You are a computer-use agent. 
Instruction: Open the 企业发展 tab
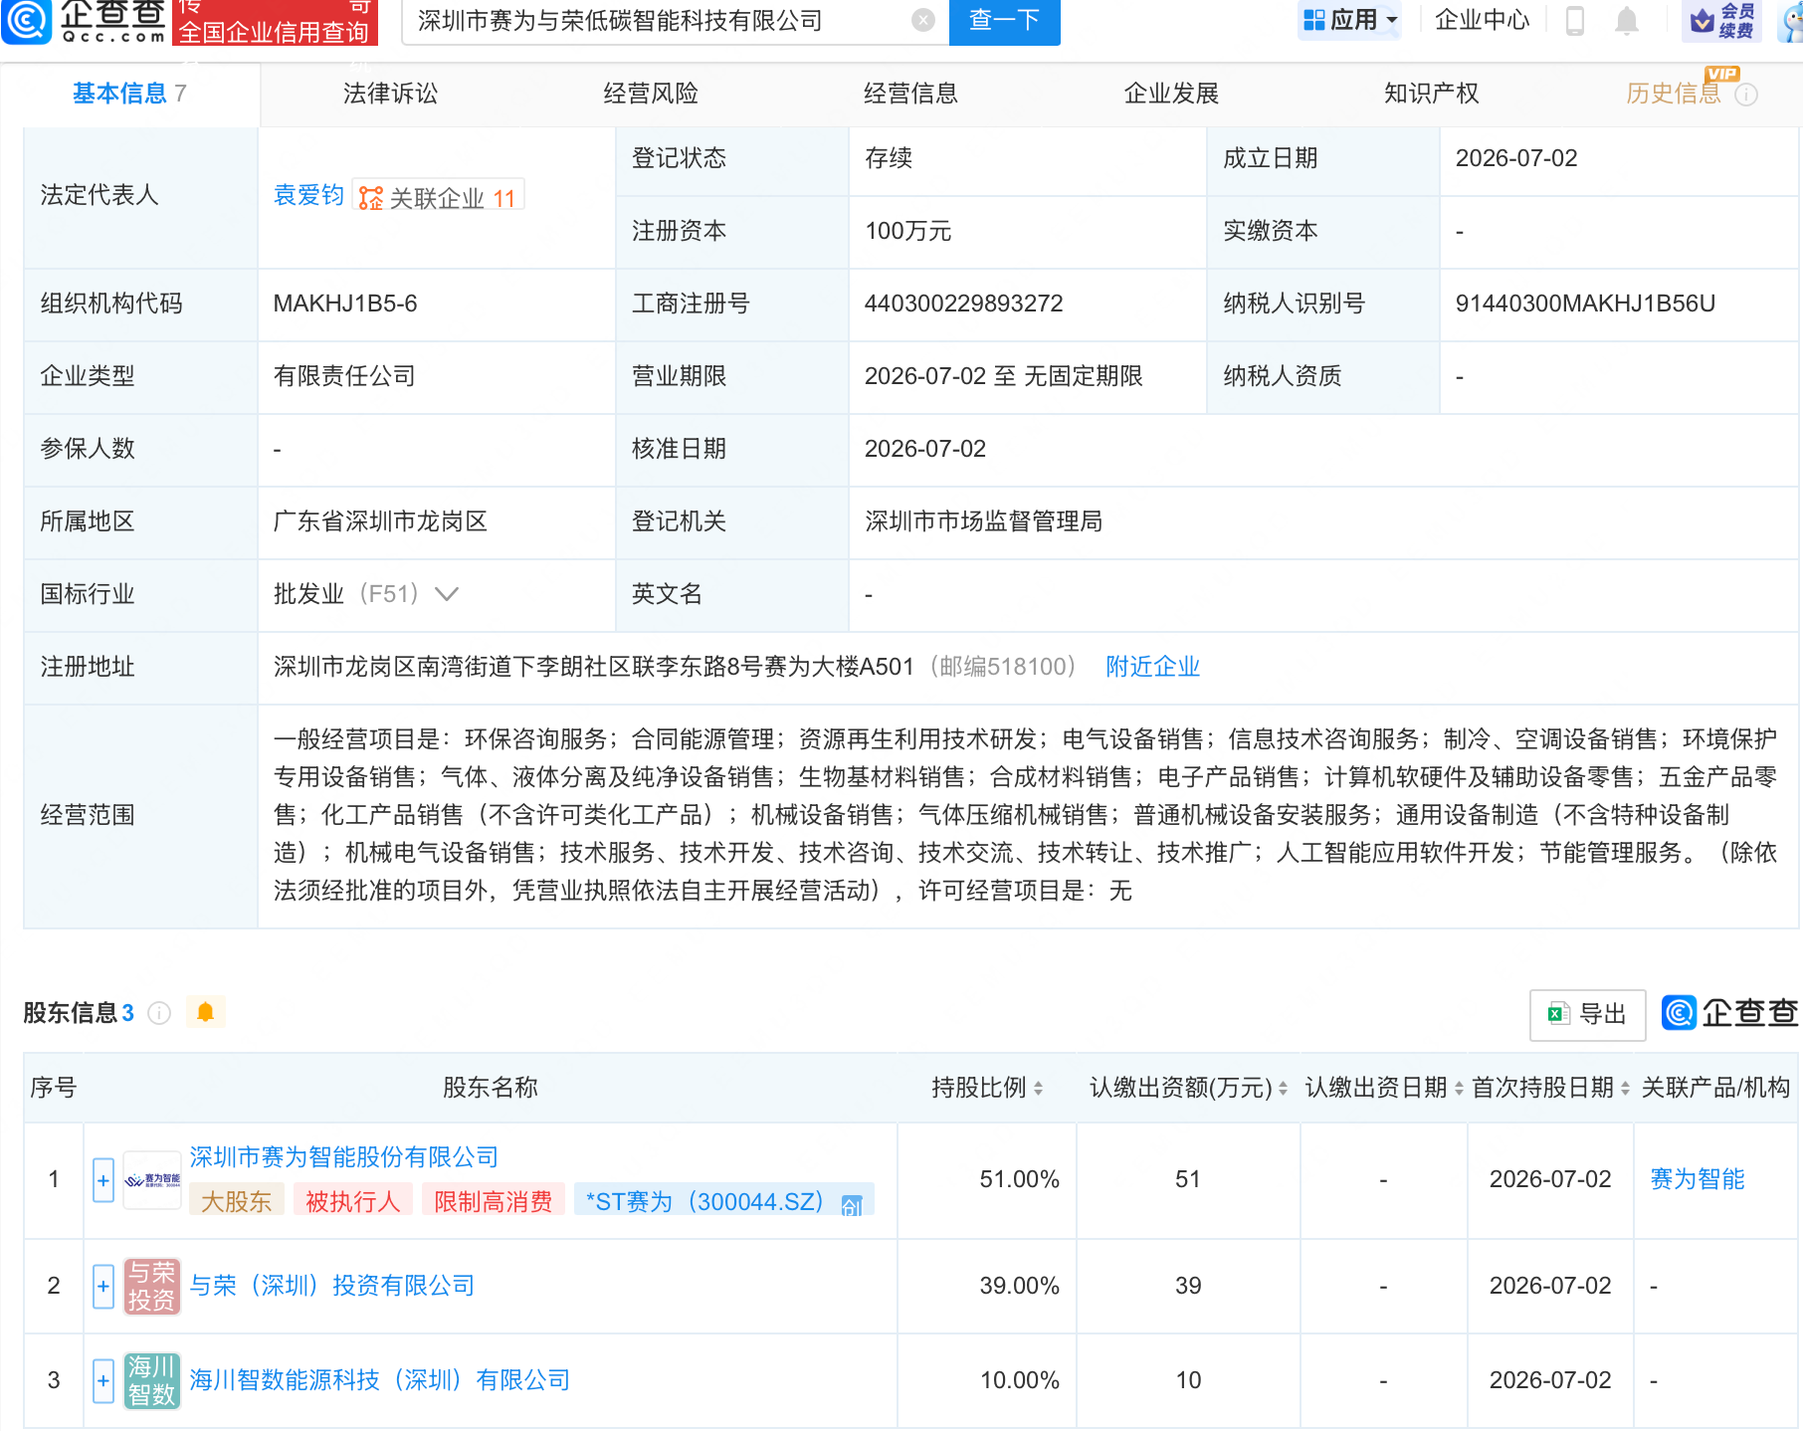[x=1171, y=94]
